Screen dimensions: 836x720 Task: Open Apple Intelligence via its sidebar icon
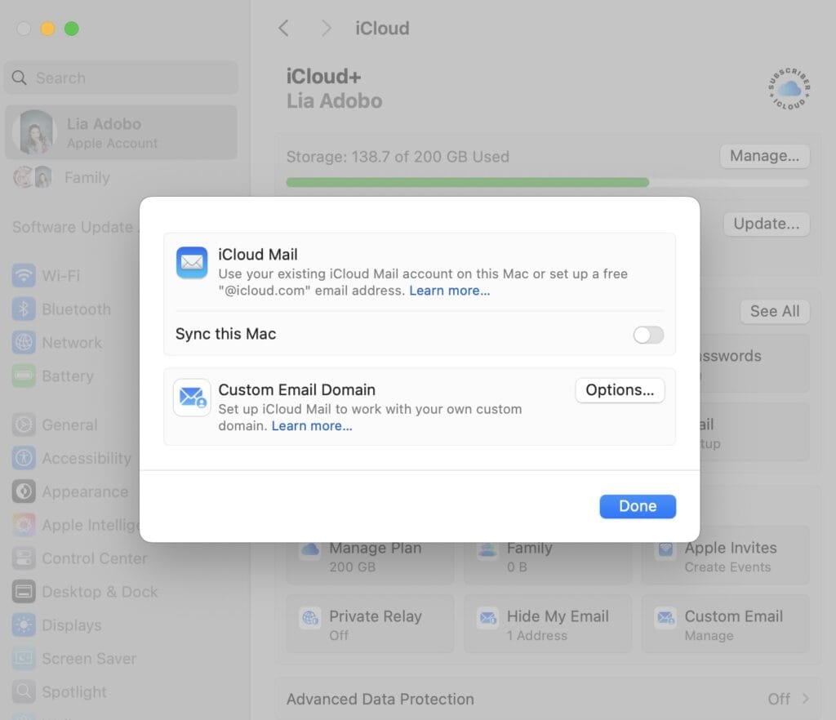tap(23, 525)
